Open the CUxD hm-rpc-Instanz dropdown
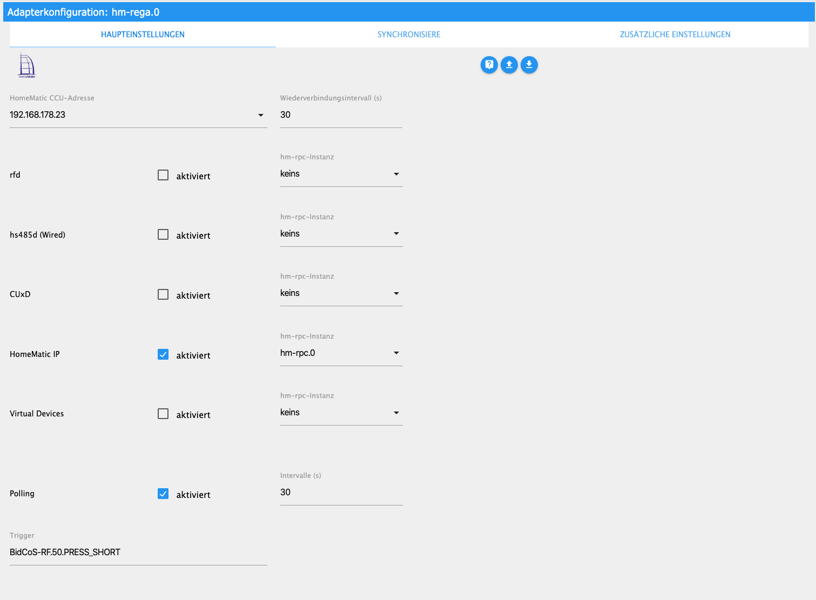This screenshot has height=600, width=816. point(341,293)
